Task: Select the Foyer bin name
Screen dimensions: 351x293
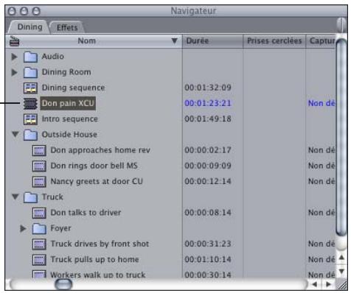Action: pyautogui.click(x=60, y=228)
